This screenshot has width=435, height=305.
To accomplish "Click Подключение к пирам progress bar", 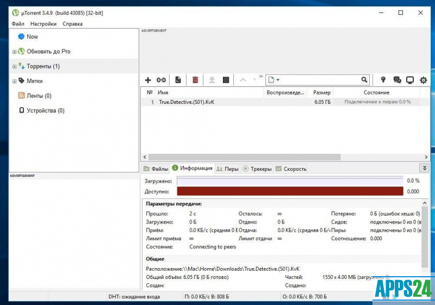I will (x=377, y=102).
